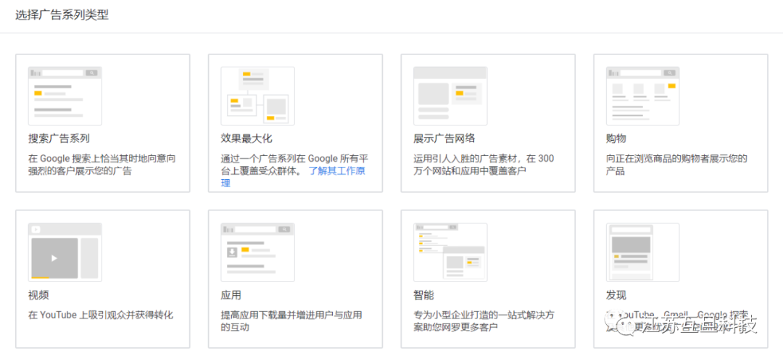783x359 pixels.
Task: Choose the 搜索广告系列 title
Action: click(59, 139)
